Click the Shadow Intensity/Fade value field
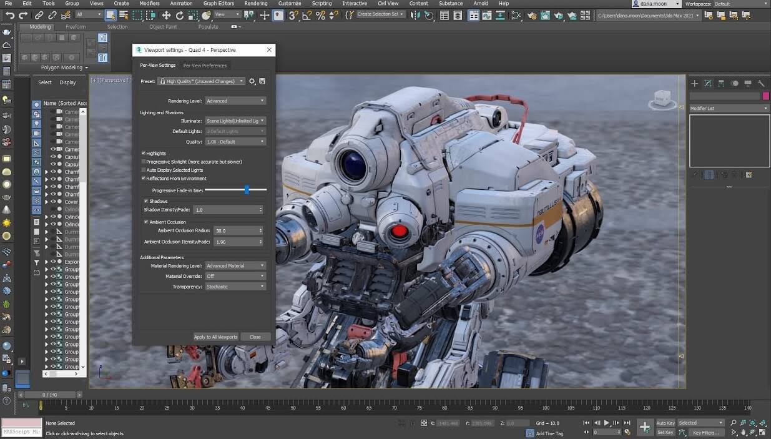771x439 pixels. [x=228, y=210]
